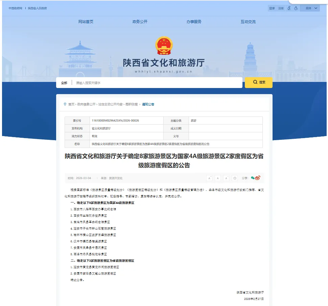Click the increase font size A+ icon
The image size is (328, 306).
tap(209, 178)
